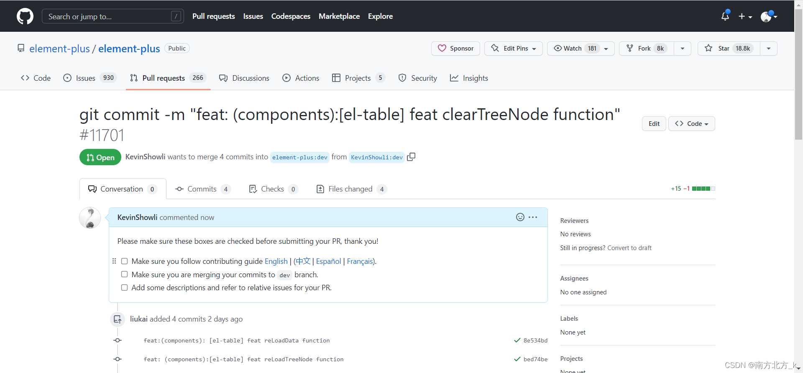Click the success checkmark for commit bed74be

[x=517, y=359]
